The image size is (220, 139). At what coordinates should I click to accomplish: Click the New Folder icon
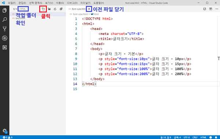tap(49, 9)
